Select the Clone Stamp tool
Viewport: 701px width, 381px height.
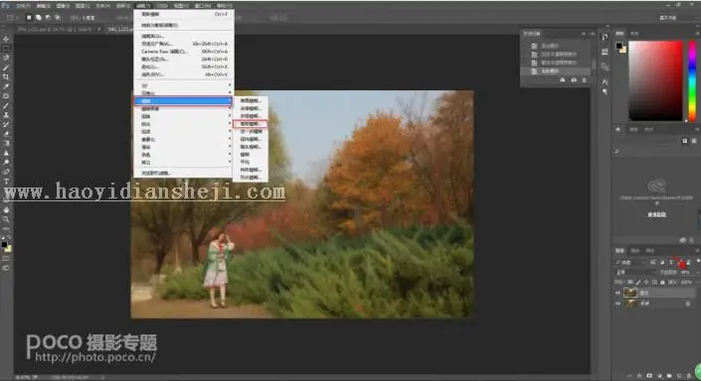pyautogui.click(x=6, y=115)
